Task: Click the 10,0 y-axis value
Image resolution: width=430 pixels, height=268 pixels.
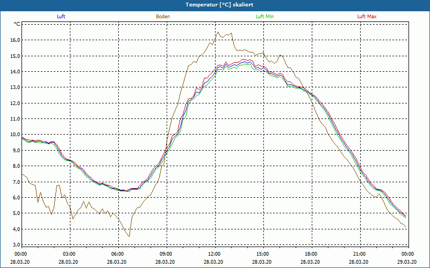Action: pos(16,135)
